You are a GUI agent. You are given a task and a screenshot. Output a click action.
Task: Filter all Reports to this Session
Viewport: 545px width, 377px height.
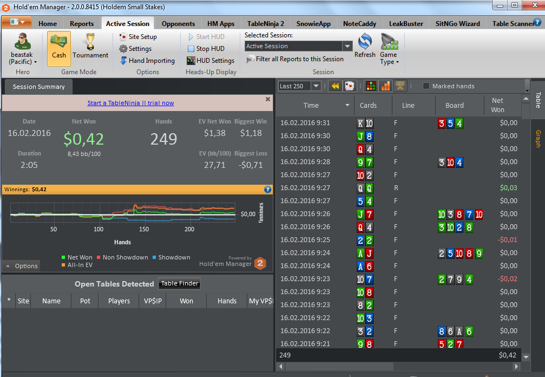[295, 59]
